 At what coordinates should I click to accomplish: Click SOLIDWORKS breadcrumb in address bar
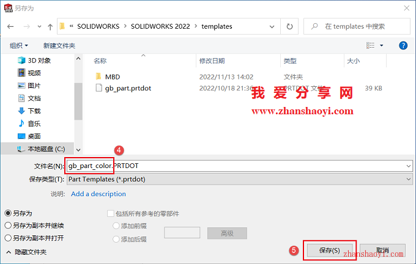tap(98, 26)
